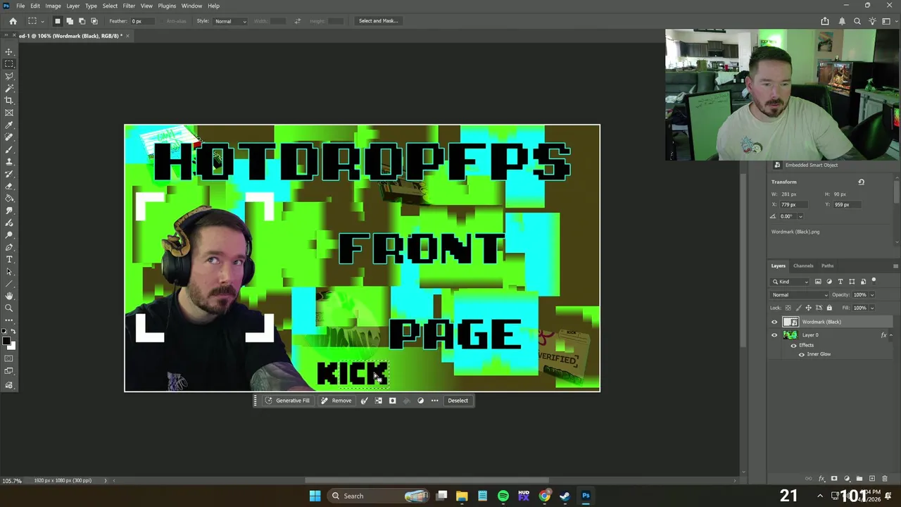The width and height of the screenshot is (901, 507).
Task: Toggle layer filtering on/off switch
Action: point(874,281)
